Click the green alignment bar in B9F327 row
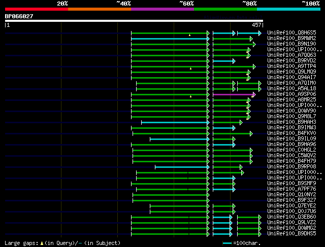 171,201
